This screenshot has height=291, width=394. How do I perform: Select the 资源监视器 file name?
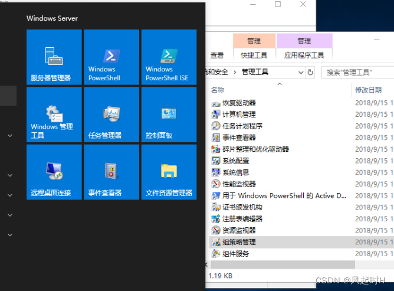pos(239,230)
